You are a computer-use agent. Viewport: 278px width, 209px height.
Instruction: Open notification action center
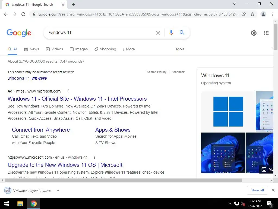[270, 204]
